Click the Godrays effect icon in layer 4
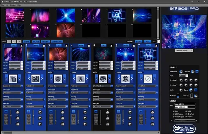Image resolution: width=208 pixels, height=134 pixels. pos(80,79)
